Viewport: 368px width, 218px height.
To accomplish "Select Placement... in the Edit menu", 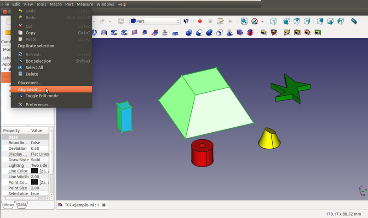I will click(x=29, y=83).
